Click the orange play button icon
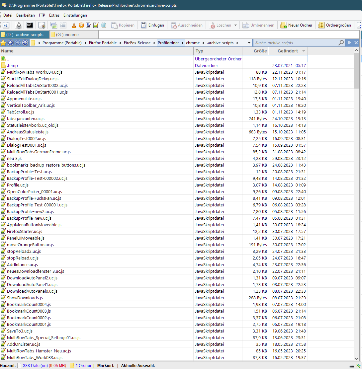362x369 pixels. 81,25
